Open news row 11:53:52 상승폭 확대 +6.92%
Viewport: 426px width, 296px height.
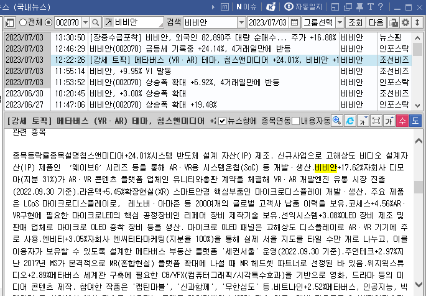click(208, 82)
